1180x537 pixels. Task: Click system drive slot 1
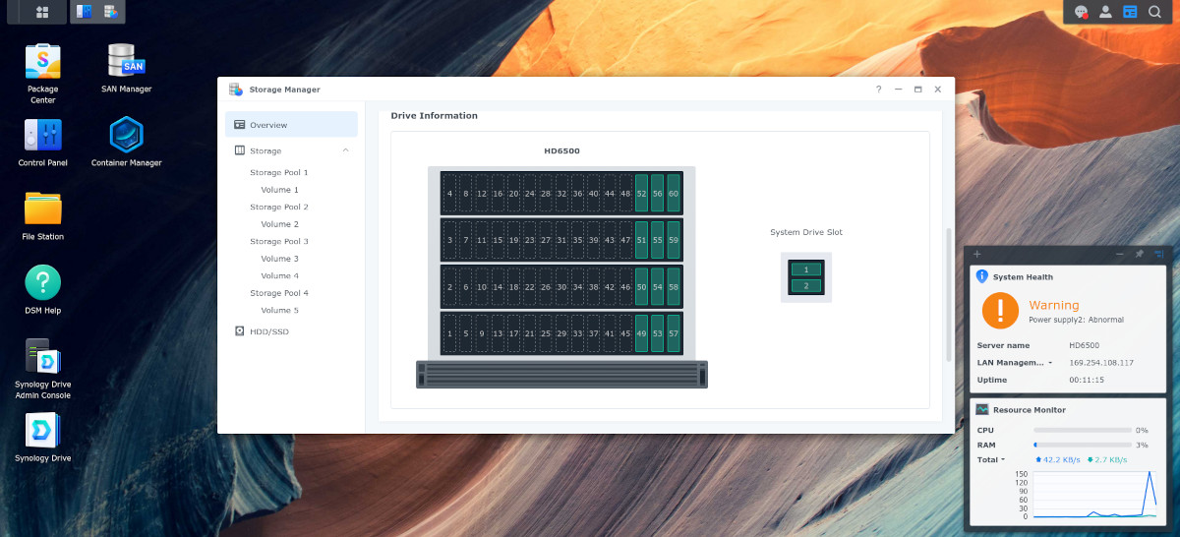806,269
